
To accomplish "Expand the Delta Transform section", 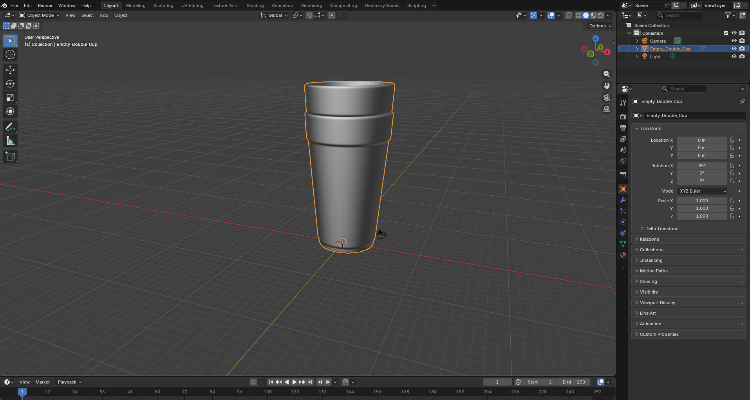I will click(661, 229).
